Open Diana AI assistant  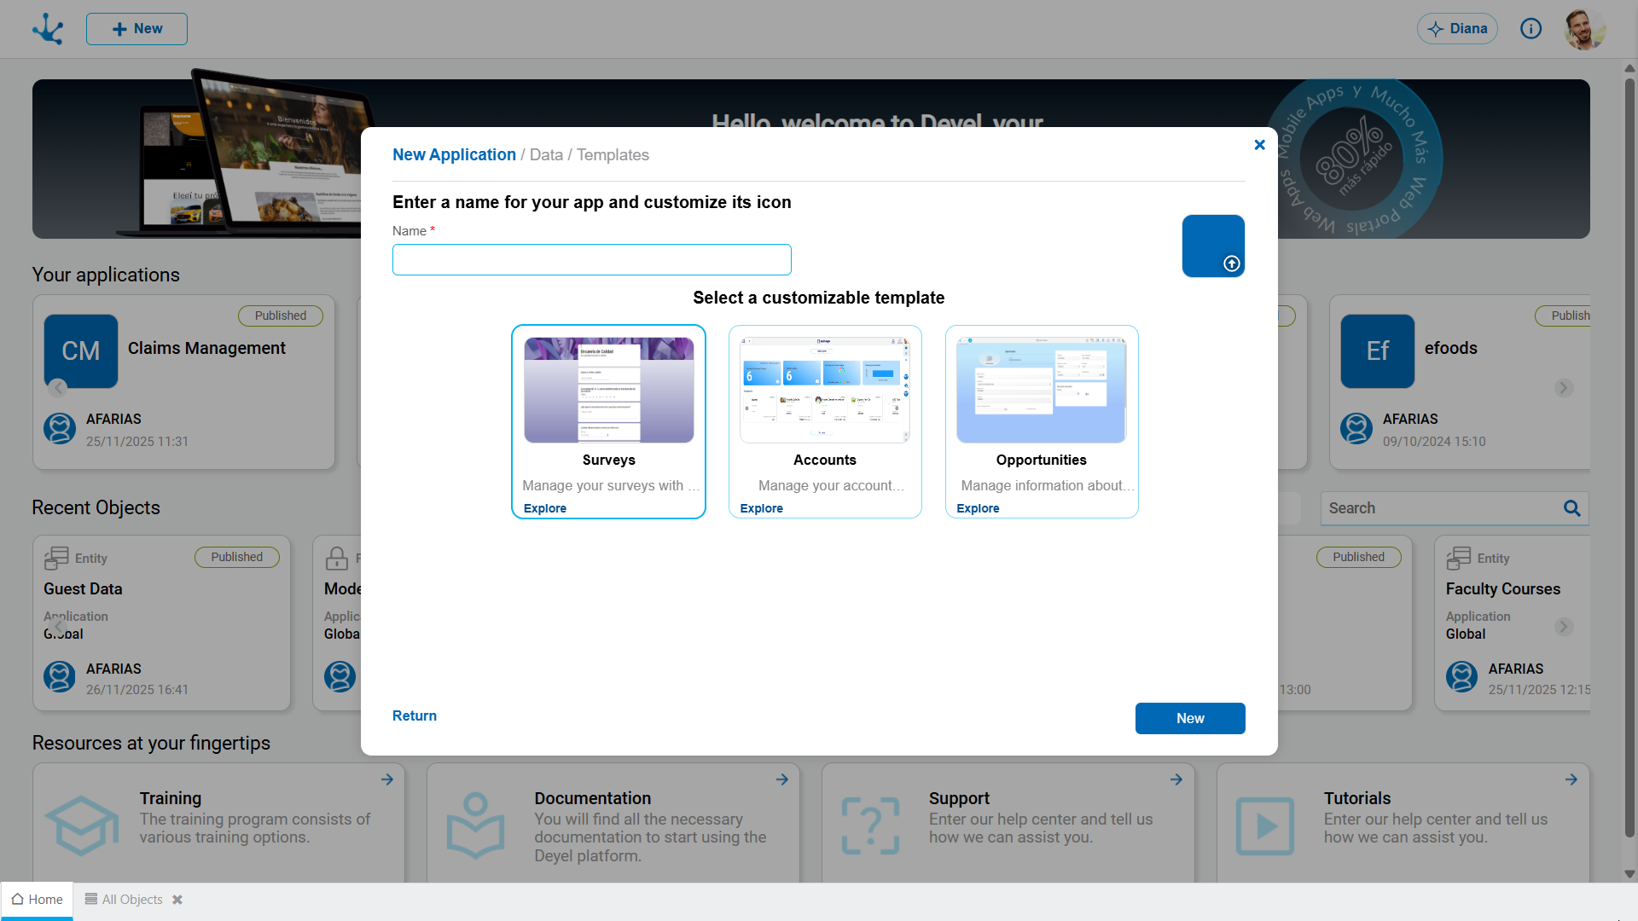click(1457, 29)
